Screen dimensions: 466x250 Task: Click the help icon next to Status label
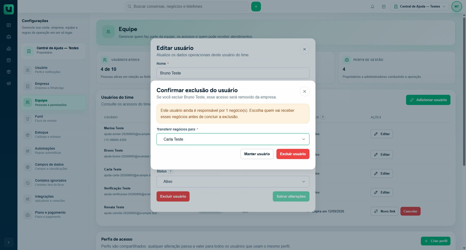point(171,171)
